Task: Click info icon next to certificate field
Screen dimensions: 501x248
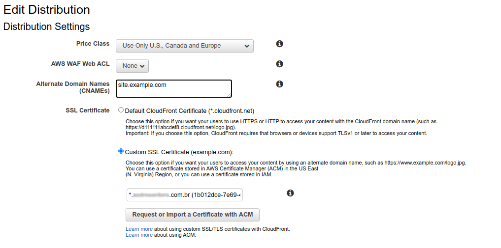Action: click(x=290, y=193)
